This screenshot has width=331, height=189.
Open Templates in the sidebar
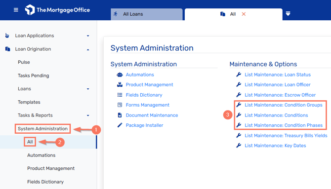(29, 102)
